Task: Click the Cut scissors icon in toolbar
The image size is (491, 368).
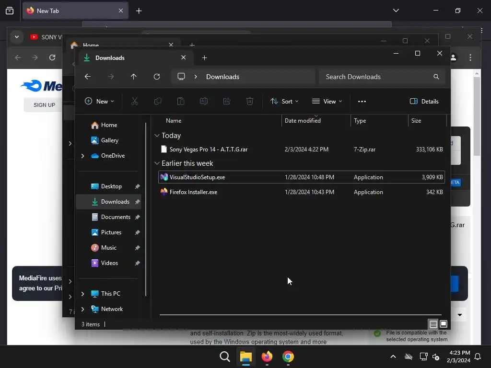Action: [134, 102]
